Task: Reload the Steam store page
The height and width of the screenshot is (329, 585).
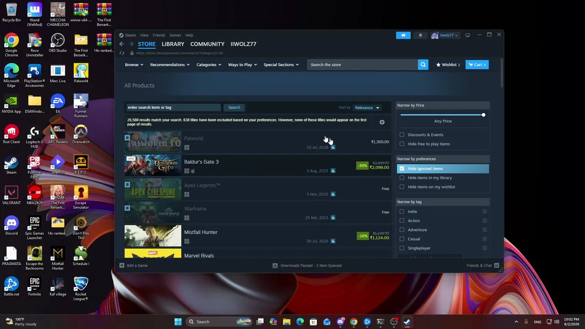Action: (122, 53)
